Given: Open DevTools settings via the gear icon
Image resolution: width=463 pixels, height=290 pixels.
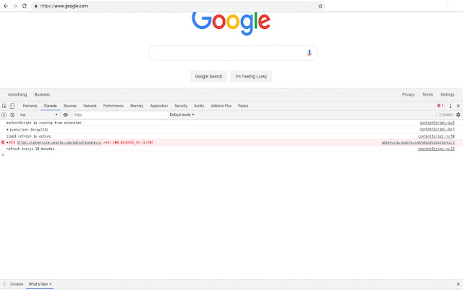Looking at the screenshot, I should [458, 115].
